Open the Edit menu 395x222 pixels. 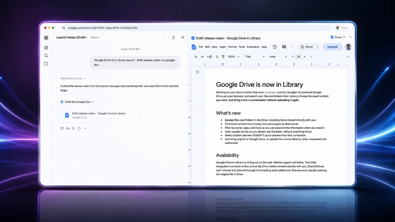pyautogui.click(x=207, y=47)
